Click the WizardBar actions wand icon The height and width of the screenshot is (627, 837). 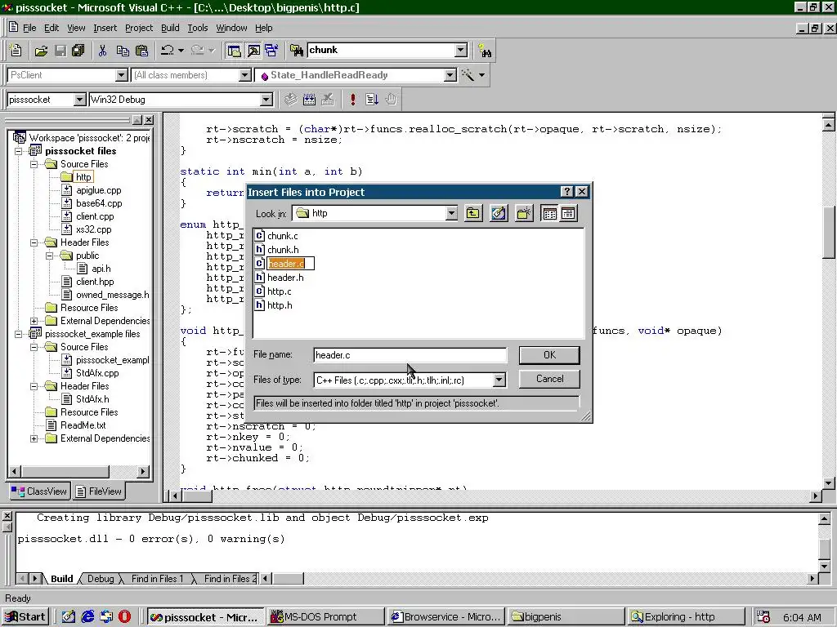click(x=468, y=75)
